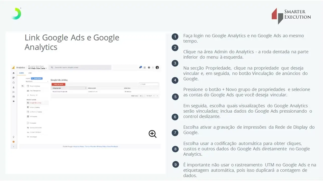
Task: Click the blue Create Property button
Action: pyautogui.click(x=37, y=79)
